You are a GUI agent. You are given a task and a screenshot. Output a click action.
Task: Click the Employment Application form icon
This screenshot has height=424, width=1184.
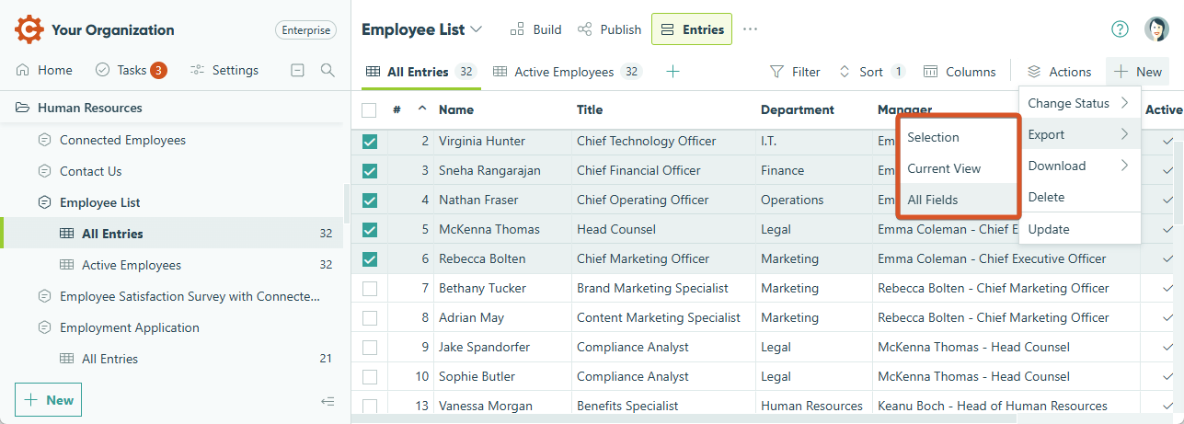(44, 327)
